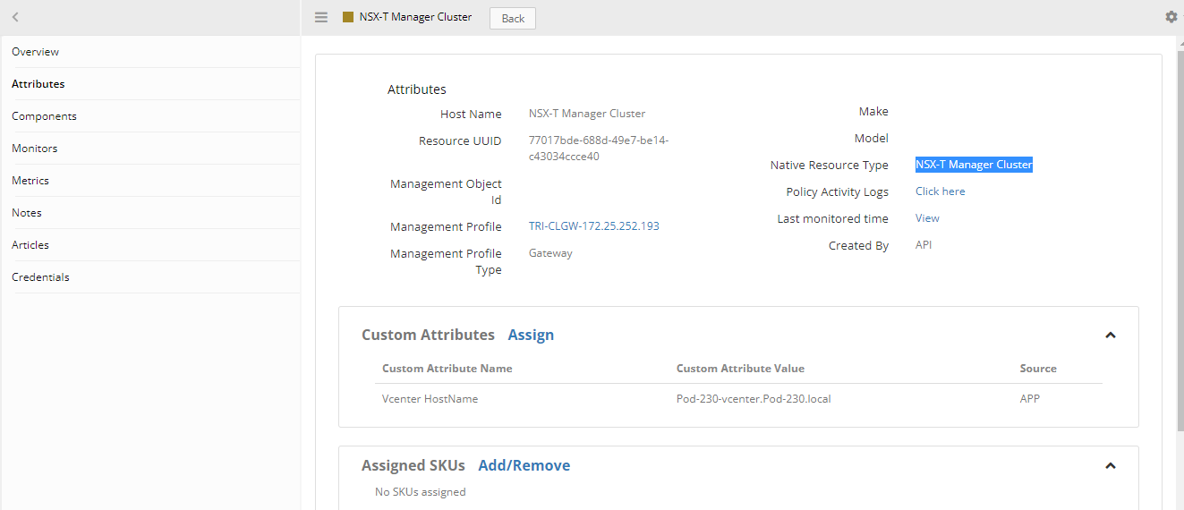The image size is (1184, 510).
Task: Click Gateway management profile type value
Action: (550, 253)
